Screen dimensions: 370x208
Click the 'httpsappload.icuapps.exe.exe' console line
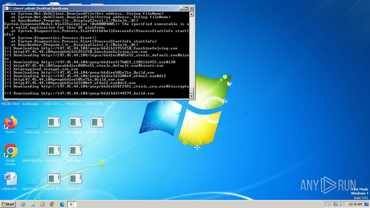41,69
